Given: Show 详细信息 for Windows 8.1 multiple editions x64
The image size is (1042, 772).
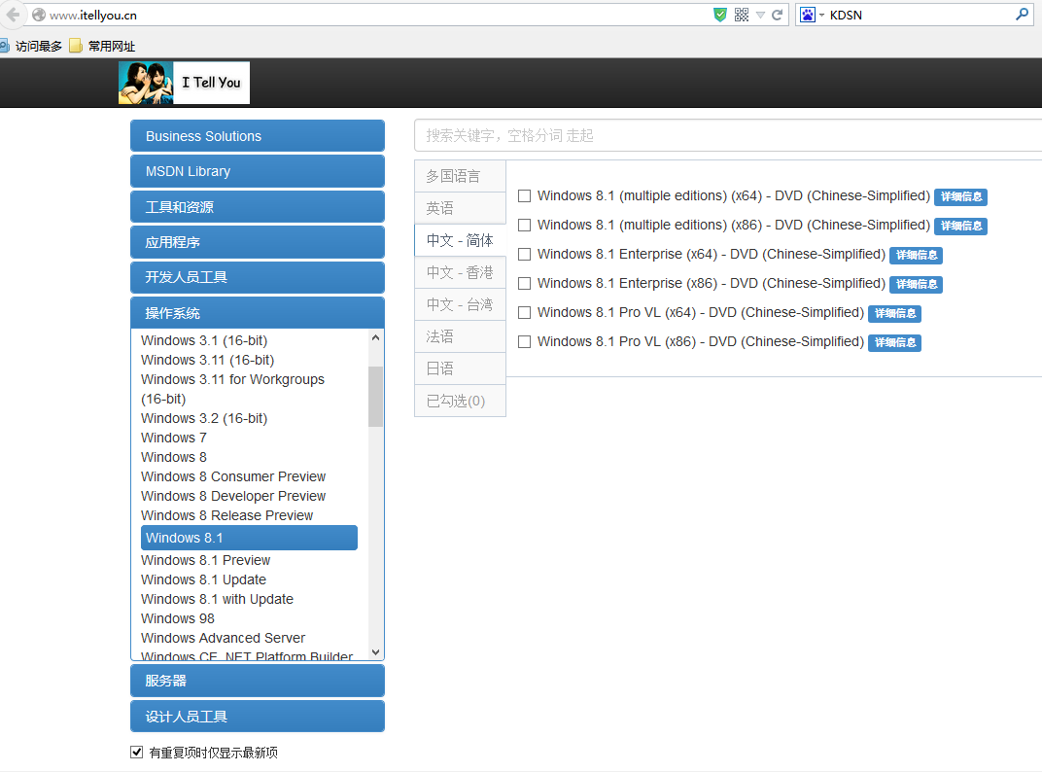Looking at the screenshot, I should (x=960, y=196).
